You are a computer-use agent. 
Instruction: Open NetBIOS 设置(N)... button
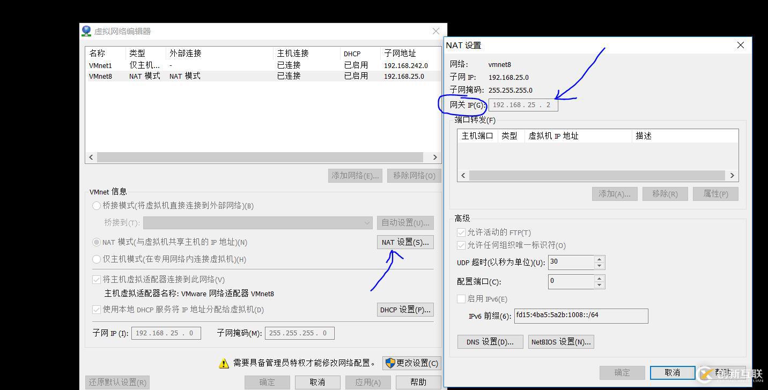tap(561, 342)
